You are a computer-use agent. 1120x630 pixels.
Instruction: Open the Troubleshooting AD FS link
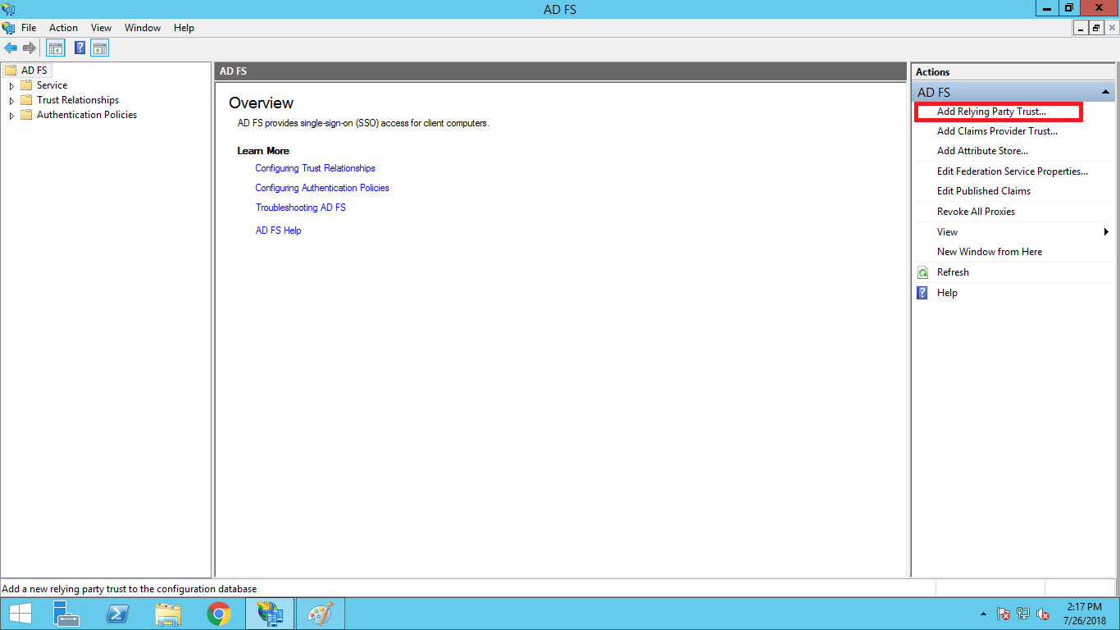point(300,208)
